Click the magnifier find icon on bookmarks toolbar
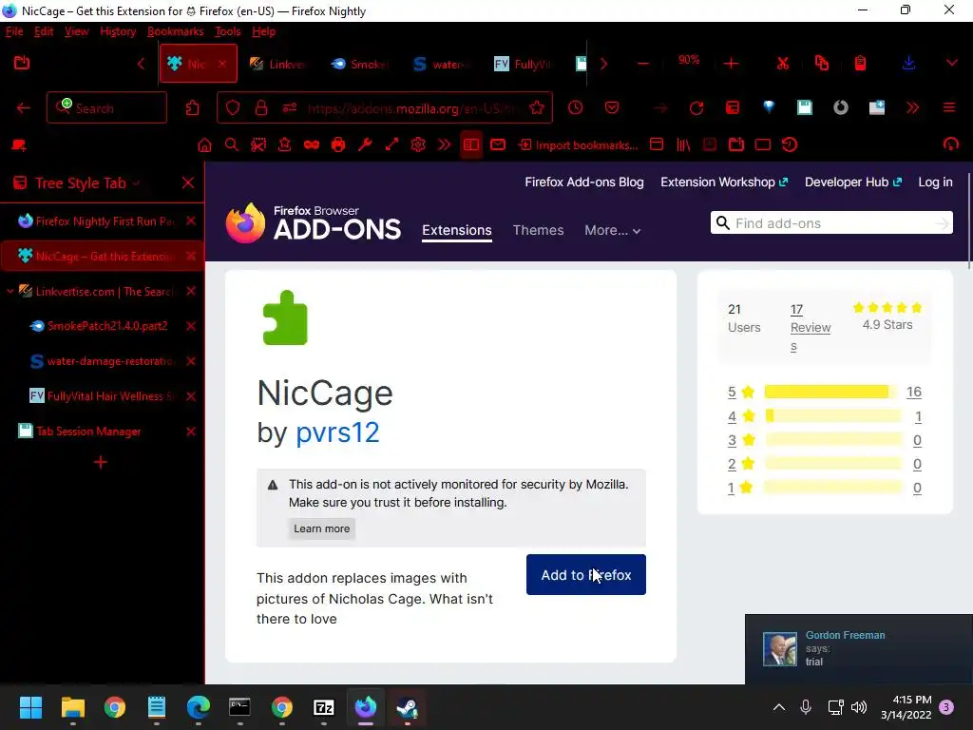This screenshot has height=730, width=973. click(232, 145)
